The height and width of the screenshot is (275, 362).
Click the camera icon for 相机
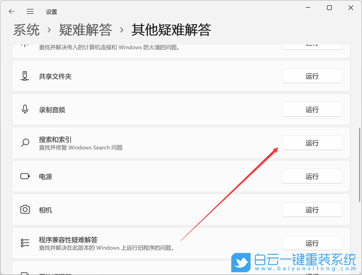pyautogui.click(x=25, y=209)
